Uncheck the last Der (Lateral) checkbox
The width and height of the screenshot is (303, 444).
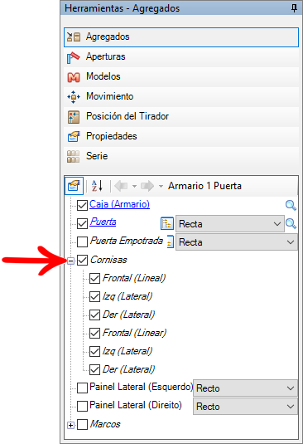tap(94, 369)
